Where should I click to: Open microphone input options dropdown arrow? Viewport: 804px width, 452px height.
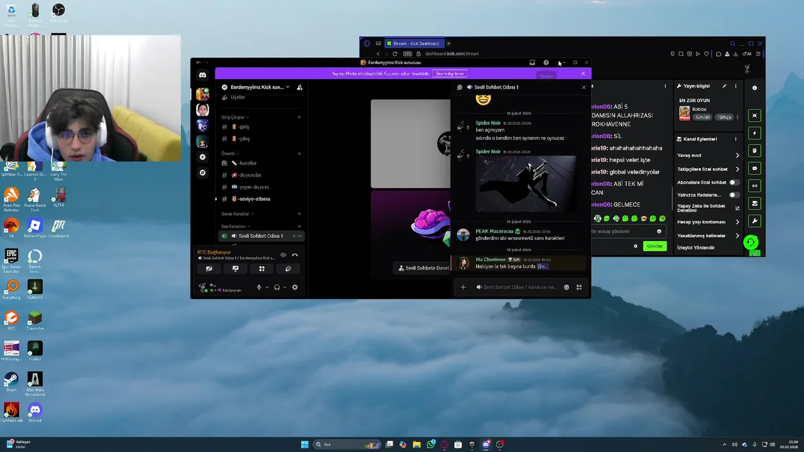pyautogui.click(x=266, y=288)
